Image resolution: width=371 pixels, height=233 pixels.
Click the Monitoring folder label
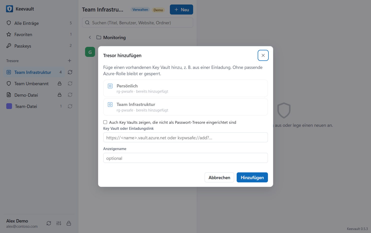pos(114,38)
